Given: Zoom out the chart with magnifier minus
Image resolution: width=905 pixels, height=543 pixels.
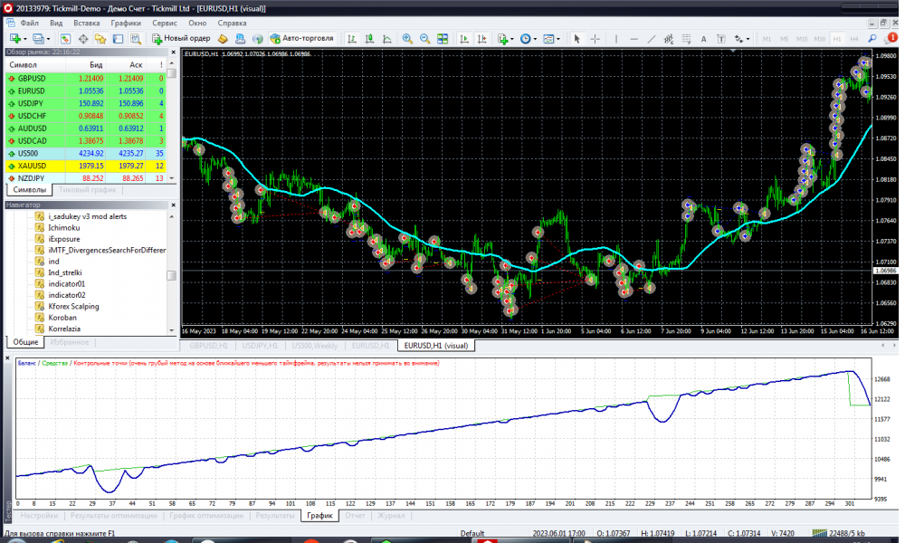Looking at the screenshot, I should pos(424,39).
